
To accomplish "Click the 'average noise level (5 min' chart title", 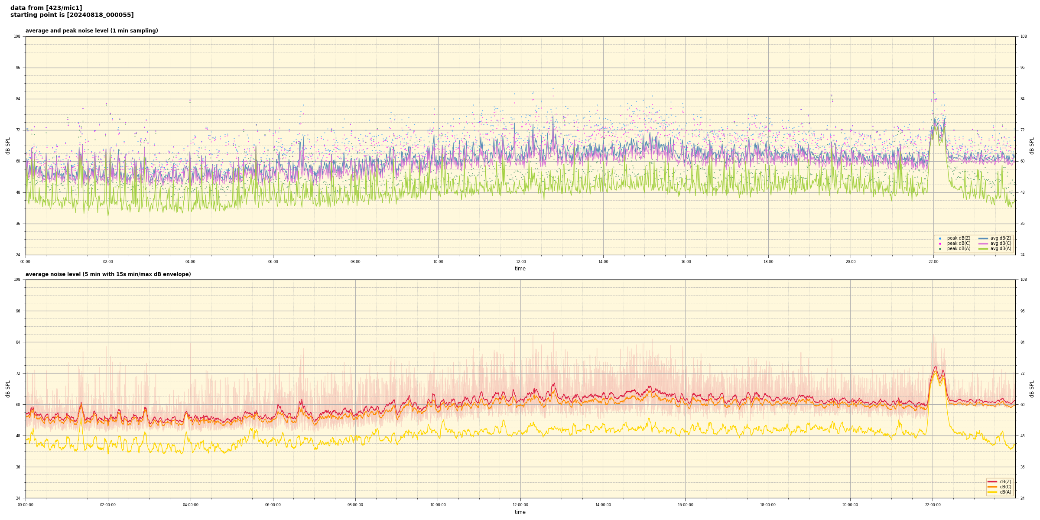I will point(108,274).
